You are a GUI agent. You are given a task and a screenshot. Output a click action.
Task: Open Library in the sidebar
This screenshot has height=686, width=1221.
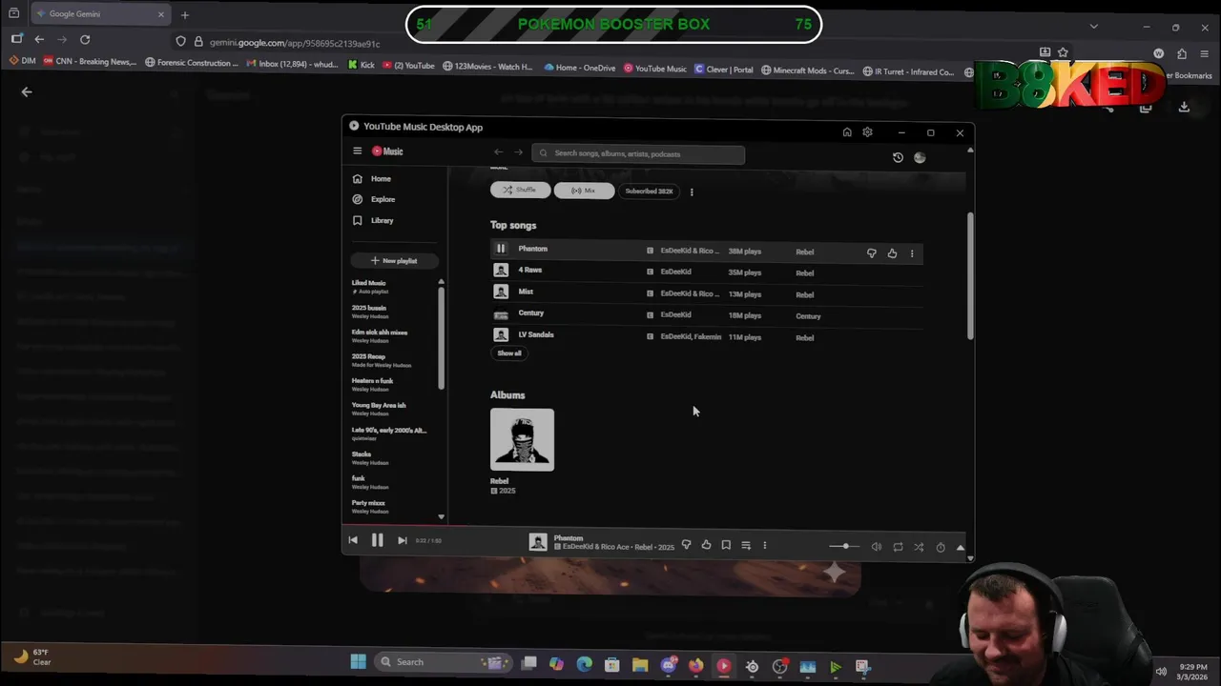coord(382,220)
